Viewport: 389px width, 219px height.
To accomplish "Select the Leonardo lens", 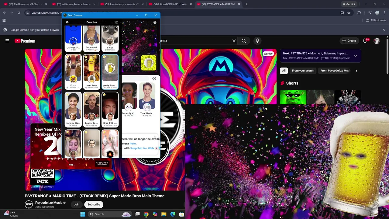I will [x=91, y=109].
